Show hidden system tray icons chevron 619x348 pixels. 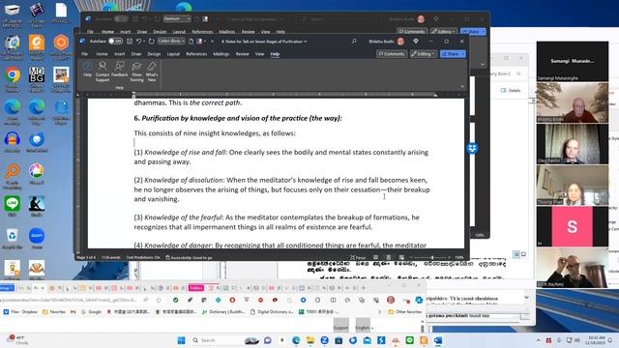click(538, 340)
